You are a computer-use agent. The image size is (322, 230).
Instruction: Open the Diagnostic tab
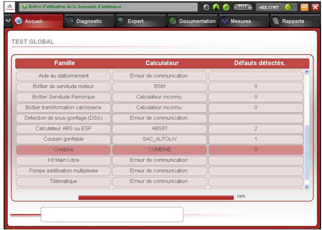[89, 21]
